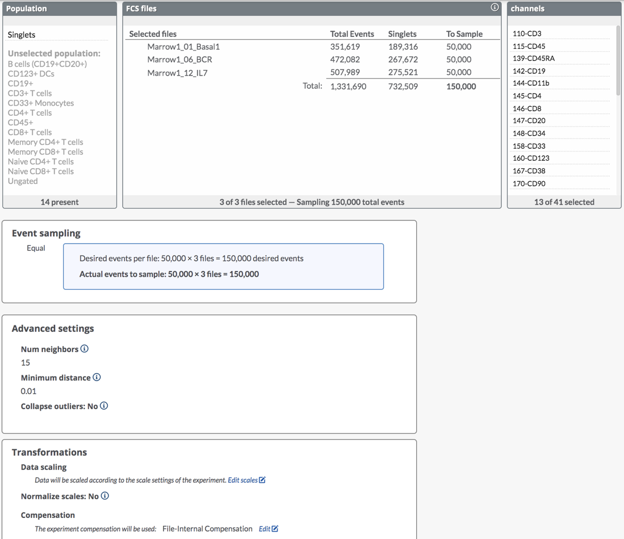Select CD8+ T cells population
This screenshot has width=624, height=539.
click(x=30, y=132)
